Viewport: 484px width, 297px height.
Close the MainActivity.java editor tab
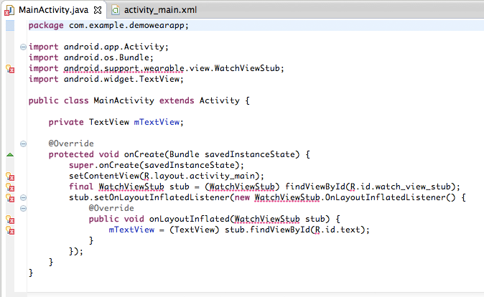coord(98,10)
